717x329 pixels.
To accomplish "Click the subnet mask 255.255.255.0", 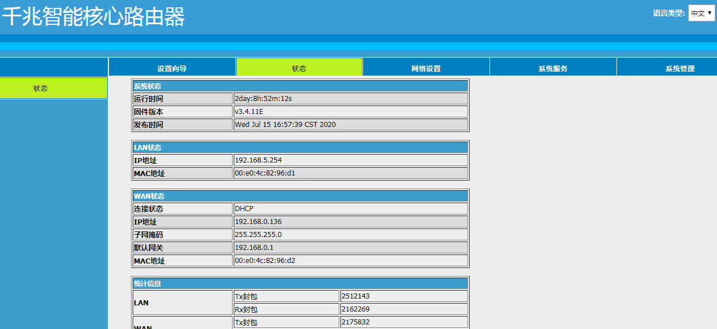I will (258, 235).
